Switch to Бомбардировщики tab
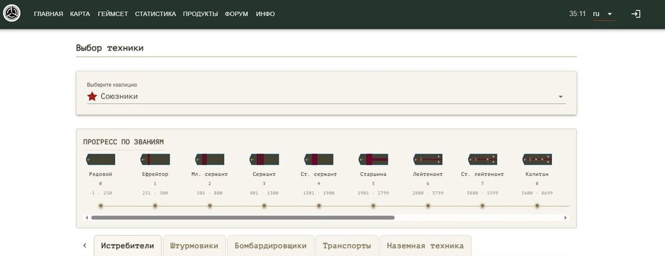Image resolution: width=665 pixels, height=256 pixels. pyautogui.click(x=271, y=246)
